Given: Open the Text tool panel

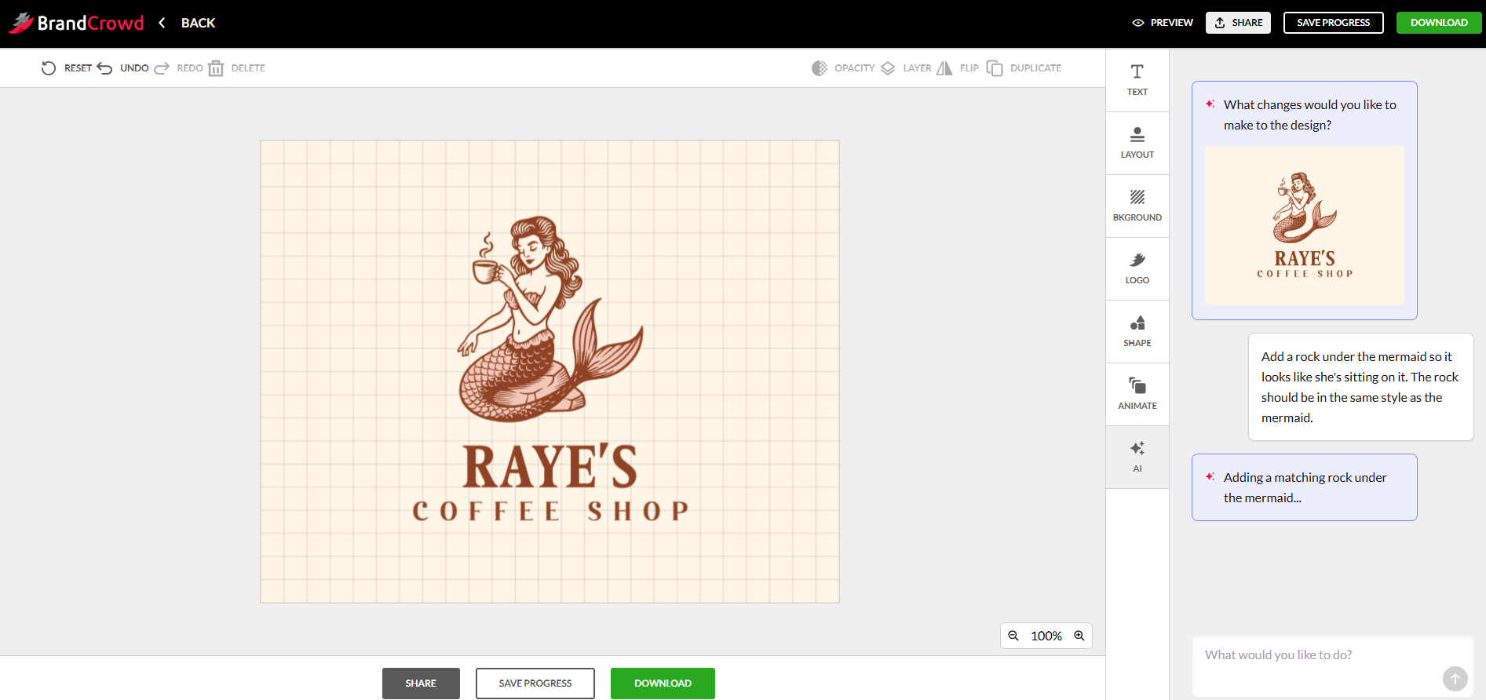Looking at the screenshot, I should pos(1137,80).
